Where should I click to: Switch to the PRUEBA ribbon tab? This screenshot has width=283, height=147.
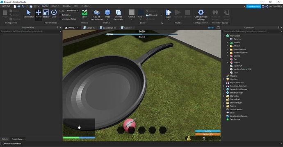tap(67, 6)
